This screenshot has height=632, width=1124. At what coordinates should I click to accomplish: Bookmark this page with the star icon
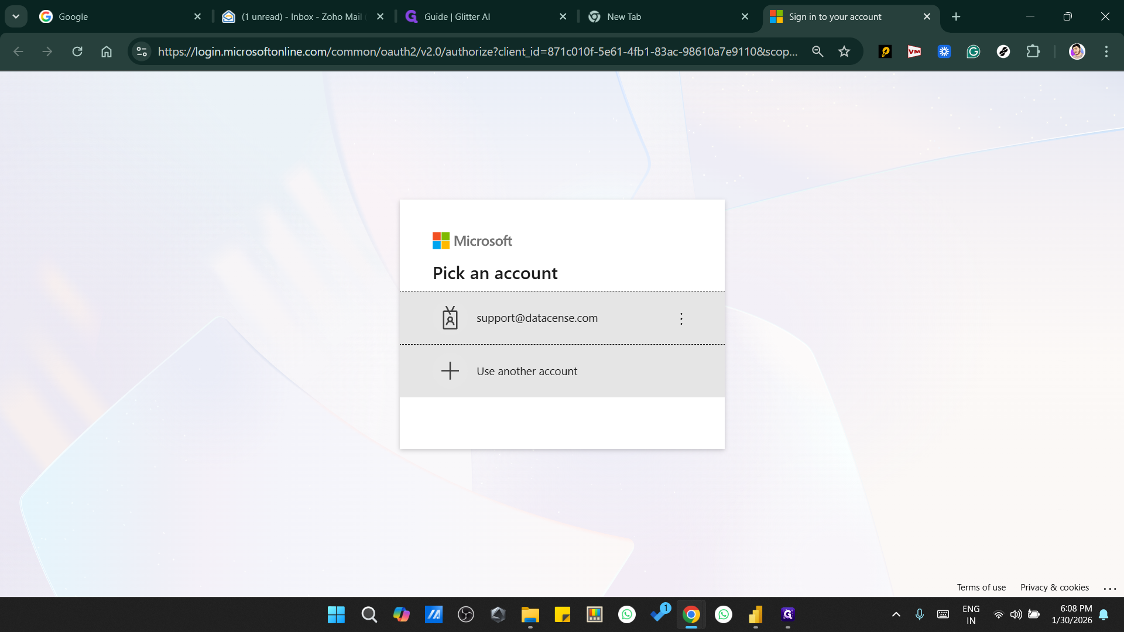pyautogui.click(x=844, y=51)
